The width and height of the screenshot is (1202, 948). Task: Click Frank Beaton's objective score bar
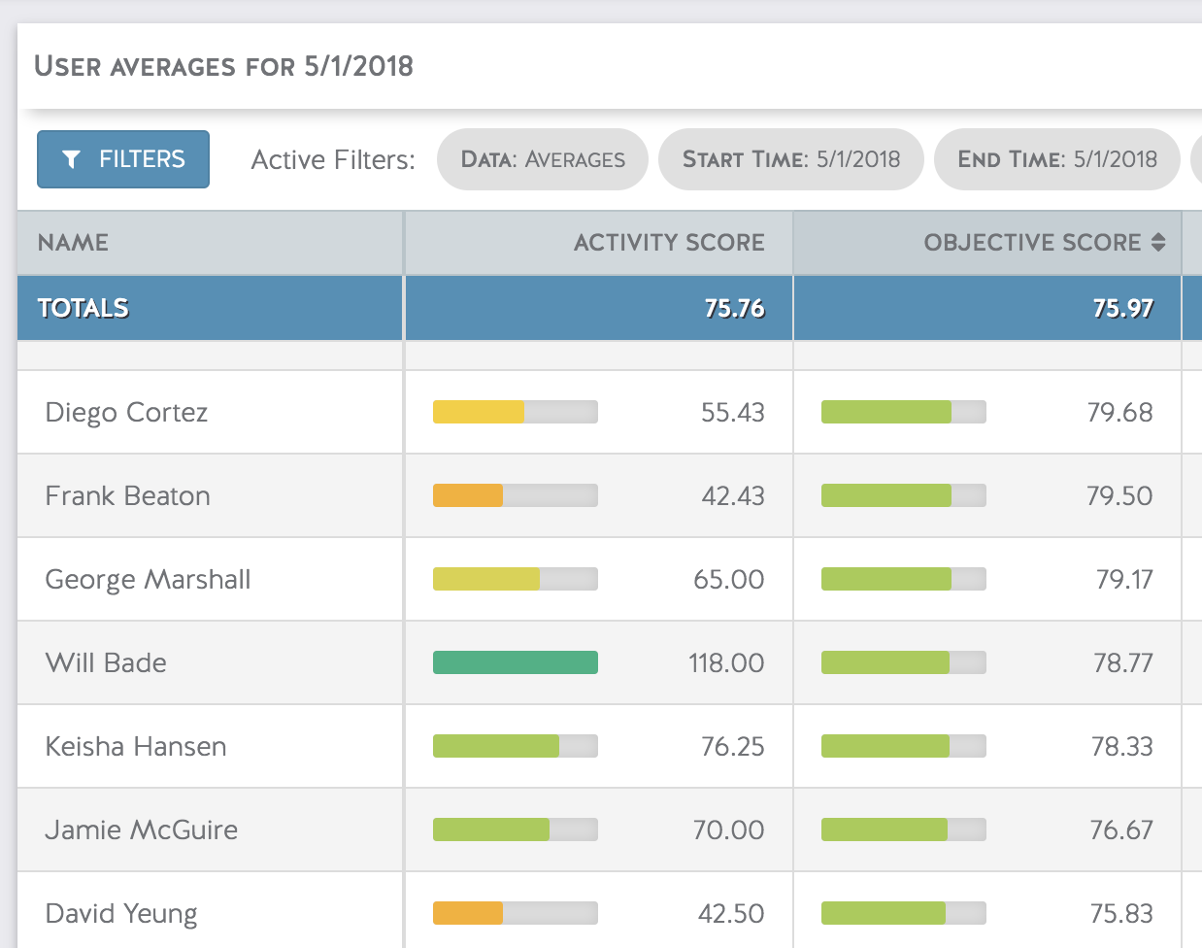coord(904,495)
